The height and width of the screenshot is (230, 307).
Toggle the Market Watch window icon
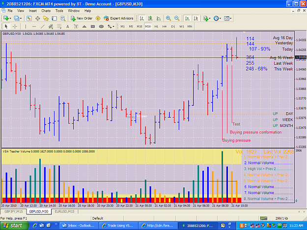click(29, 18)
